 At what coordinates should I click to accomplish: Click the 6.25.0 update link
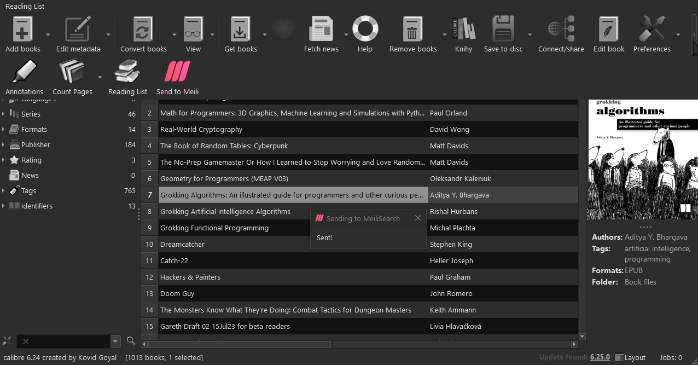pyautogui.click(x=600, y=357)
